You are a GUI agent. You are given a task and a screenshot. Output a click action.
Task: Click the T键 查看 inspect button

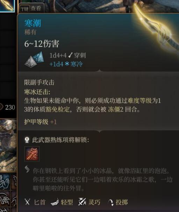(31, 9)
